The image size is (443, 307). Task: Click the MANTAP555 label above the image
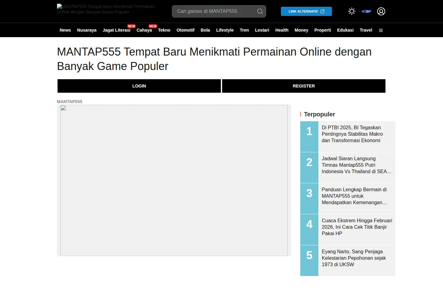click(70, 102)
